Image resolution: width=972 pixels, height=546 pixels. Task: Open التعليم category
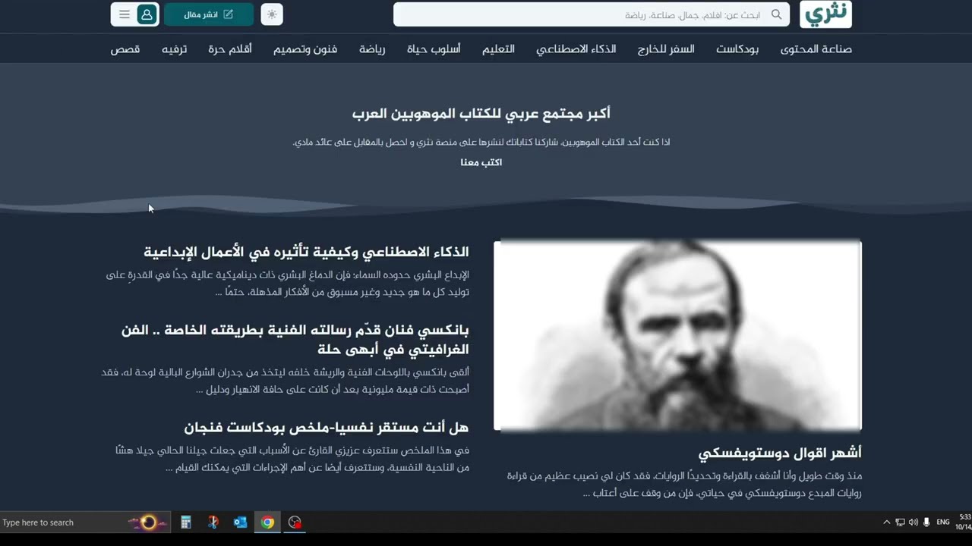click(x=498, y=49)
